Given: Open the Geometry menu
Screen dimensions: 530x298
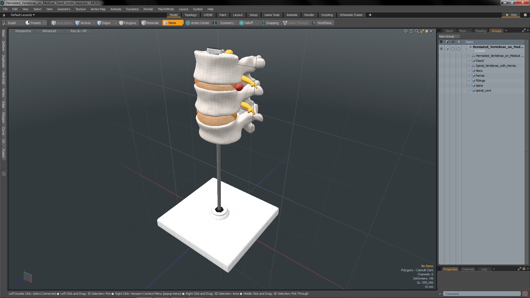Looking at the screenshot, I should click(x=64, y=9).
